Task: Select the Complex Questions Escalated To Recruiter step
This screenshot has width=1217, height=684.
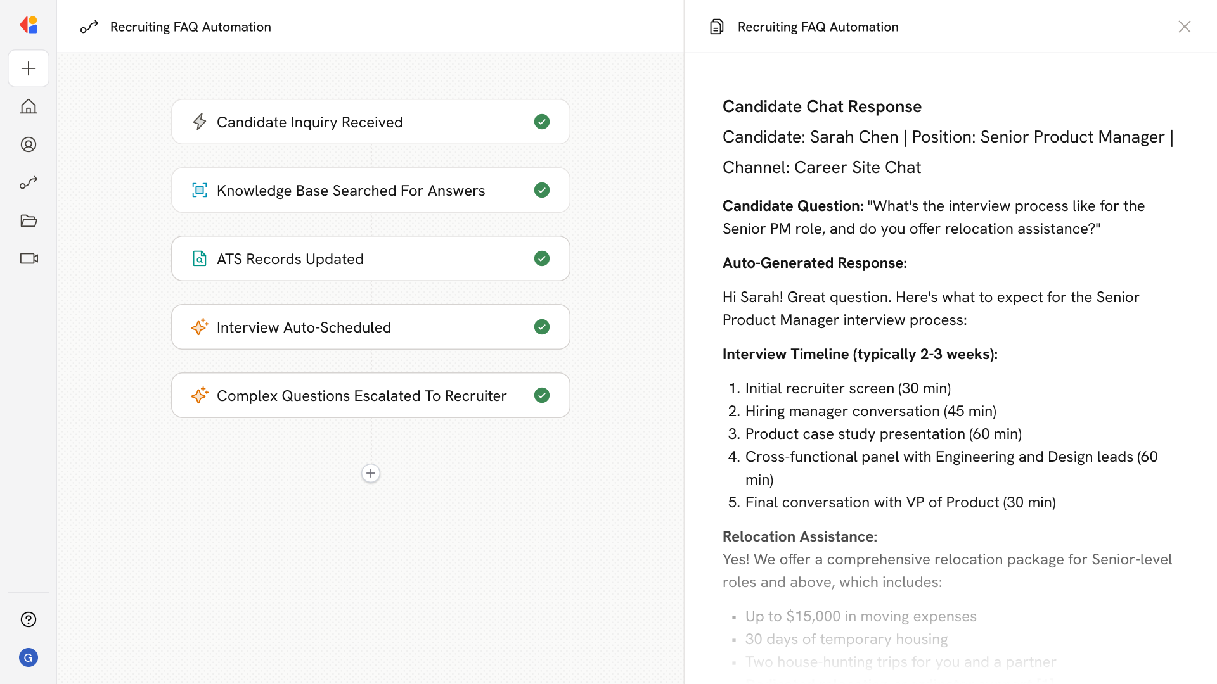Action: pyautogui.click(x=361, y=395)
